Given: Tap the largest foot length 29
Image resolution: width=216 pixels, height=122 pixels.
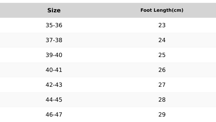Looking at the screenshot, I should click(162, 115).
